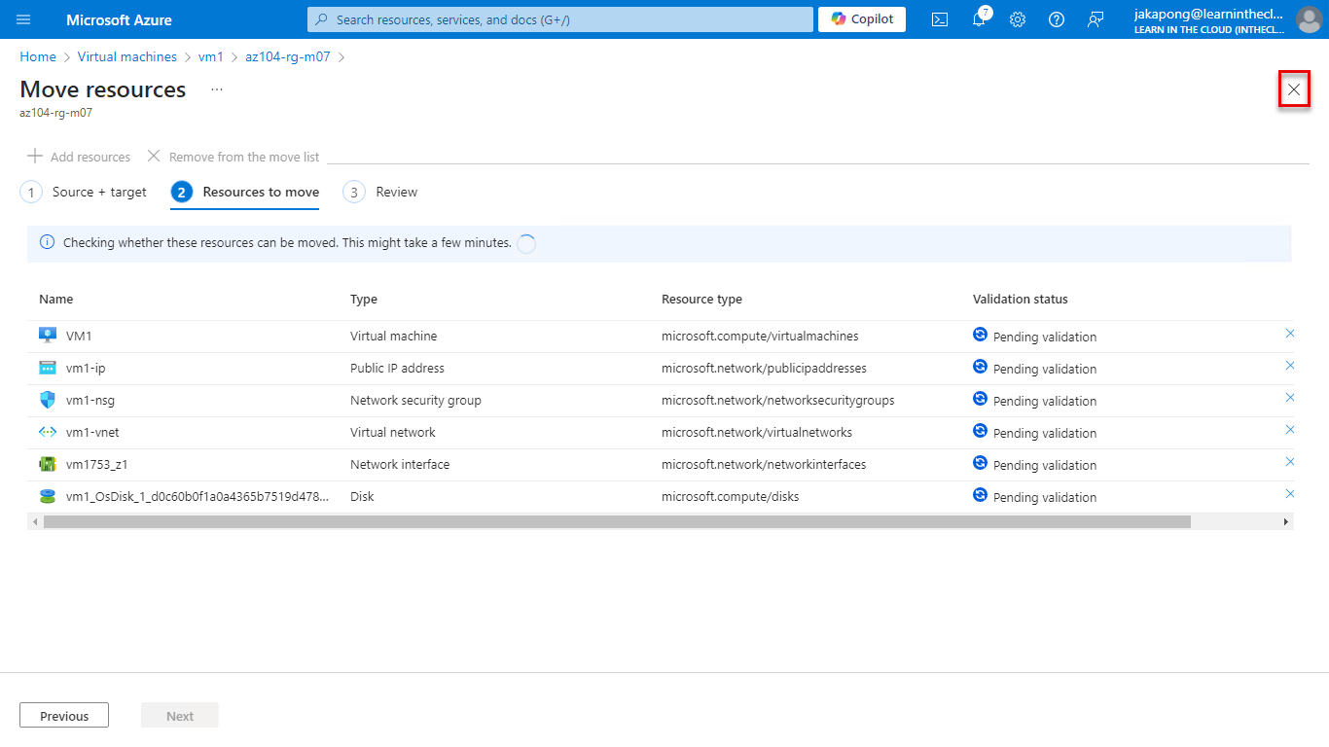Navigate to Virtual machines breadcrumb

coord(127,57)
